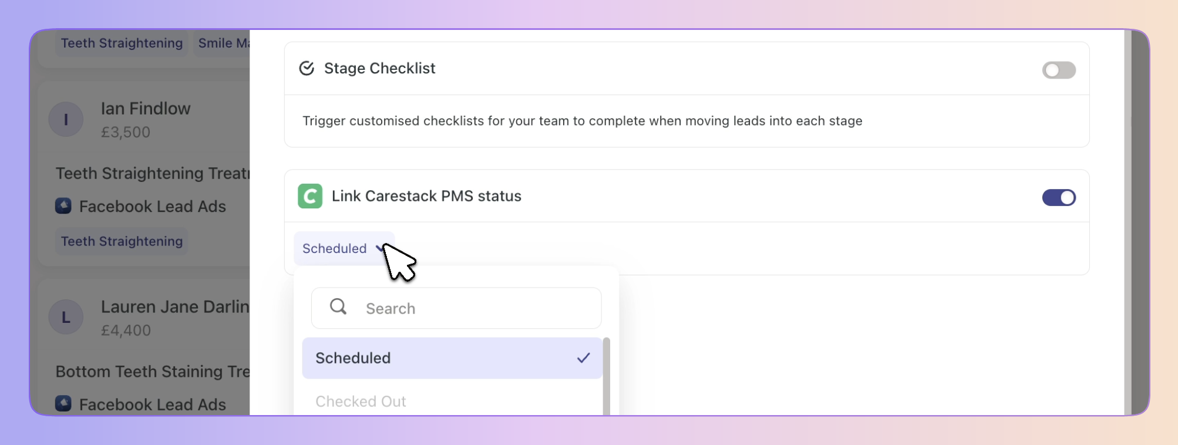The image size is (1178, 445).
Task: Click the dropdown list scrollbar
Action: [x=607, y=376]
